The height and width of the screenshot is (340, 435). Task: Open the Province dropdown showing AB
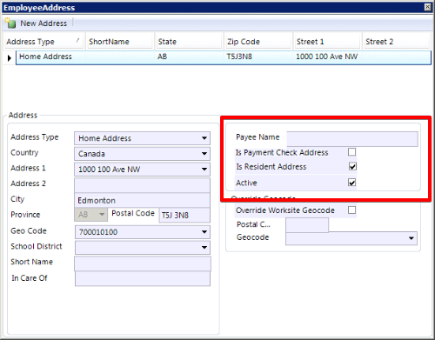90,215
